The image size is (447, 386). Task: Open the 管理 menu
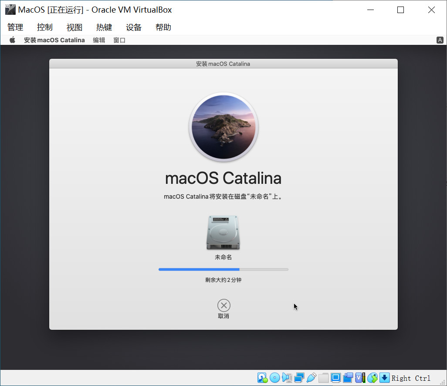[x=15, y=27]
